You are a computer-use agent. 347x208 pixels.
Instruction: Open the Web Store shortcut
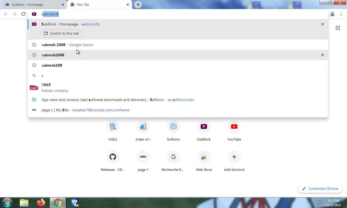coord(204,161)
